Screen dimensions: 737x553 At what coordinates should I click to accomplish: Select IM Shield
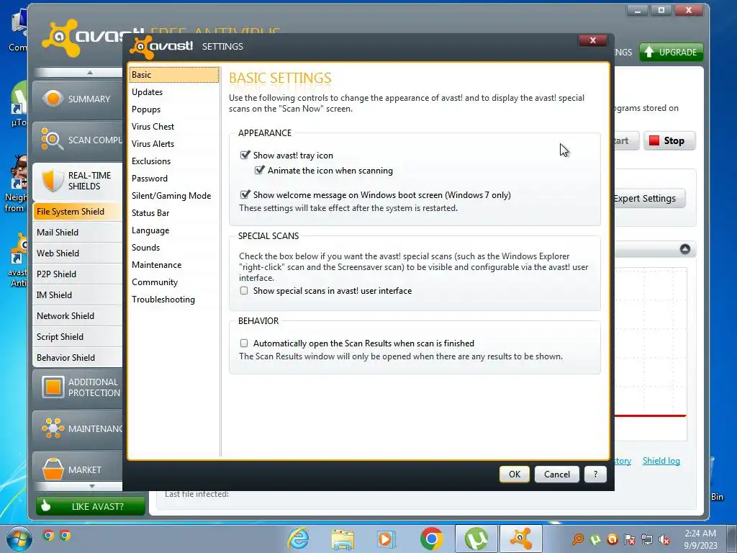78,295
